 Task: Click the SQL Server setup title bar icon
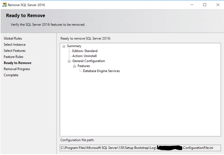(x=4, y=5)
